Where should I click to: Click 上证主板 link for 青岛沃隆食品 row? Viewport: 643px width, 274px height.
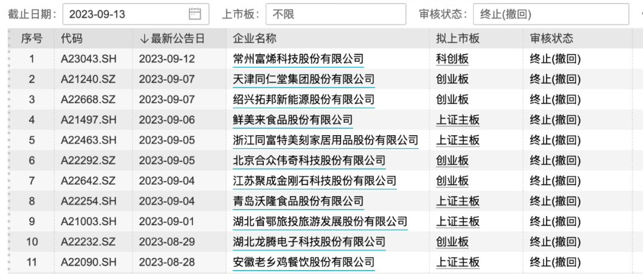coord(458,201)
